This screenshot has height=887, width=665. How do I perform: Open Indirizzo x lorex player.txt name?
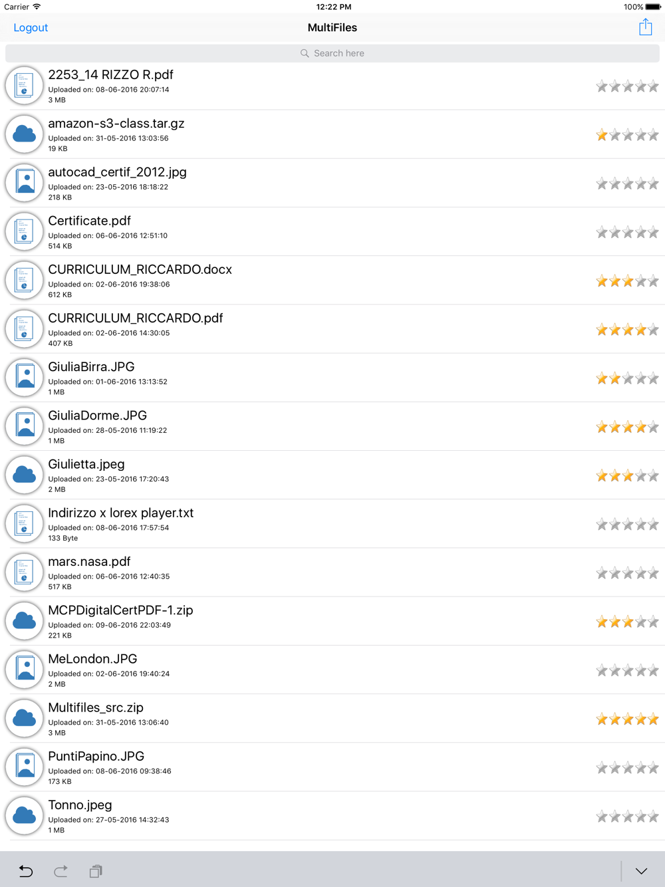point(120,513)
